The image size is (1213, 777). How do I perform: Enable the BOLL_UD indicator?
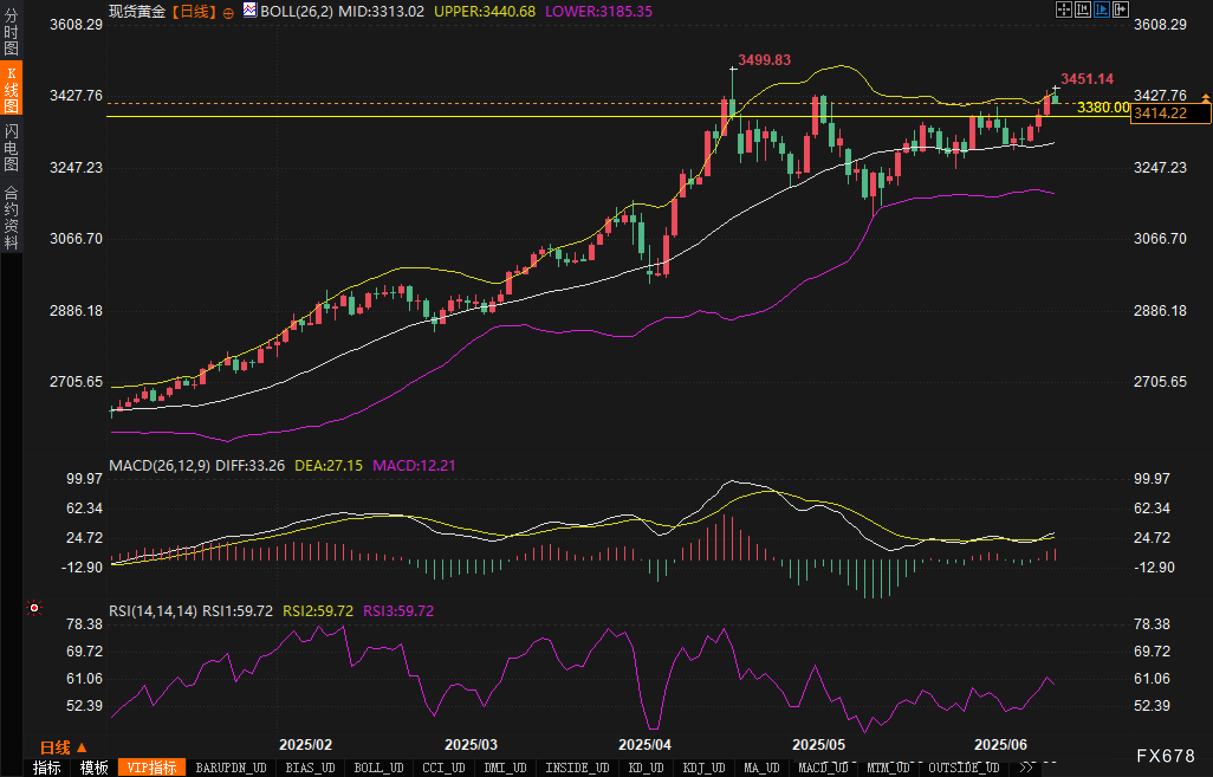pyautogui.click(x=378, y=768)
